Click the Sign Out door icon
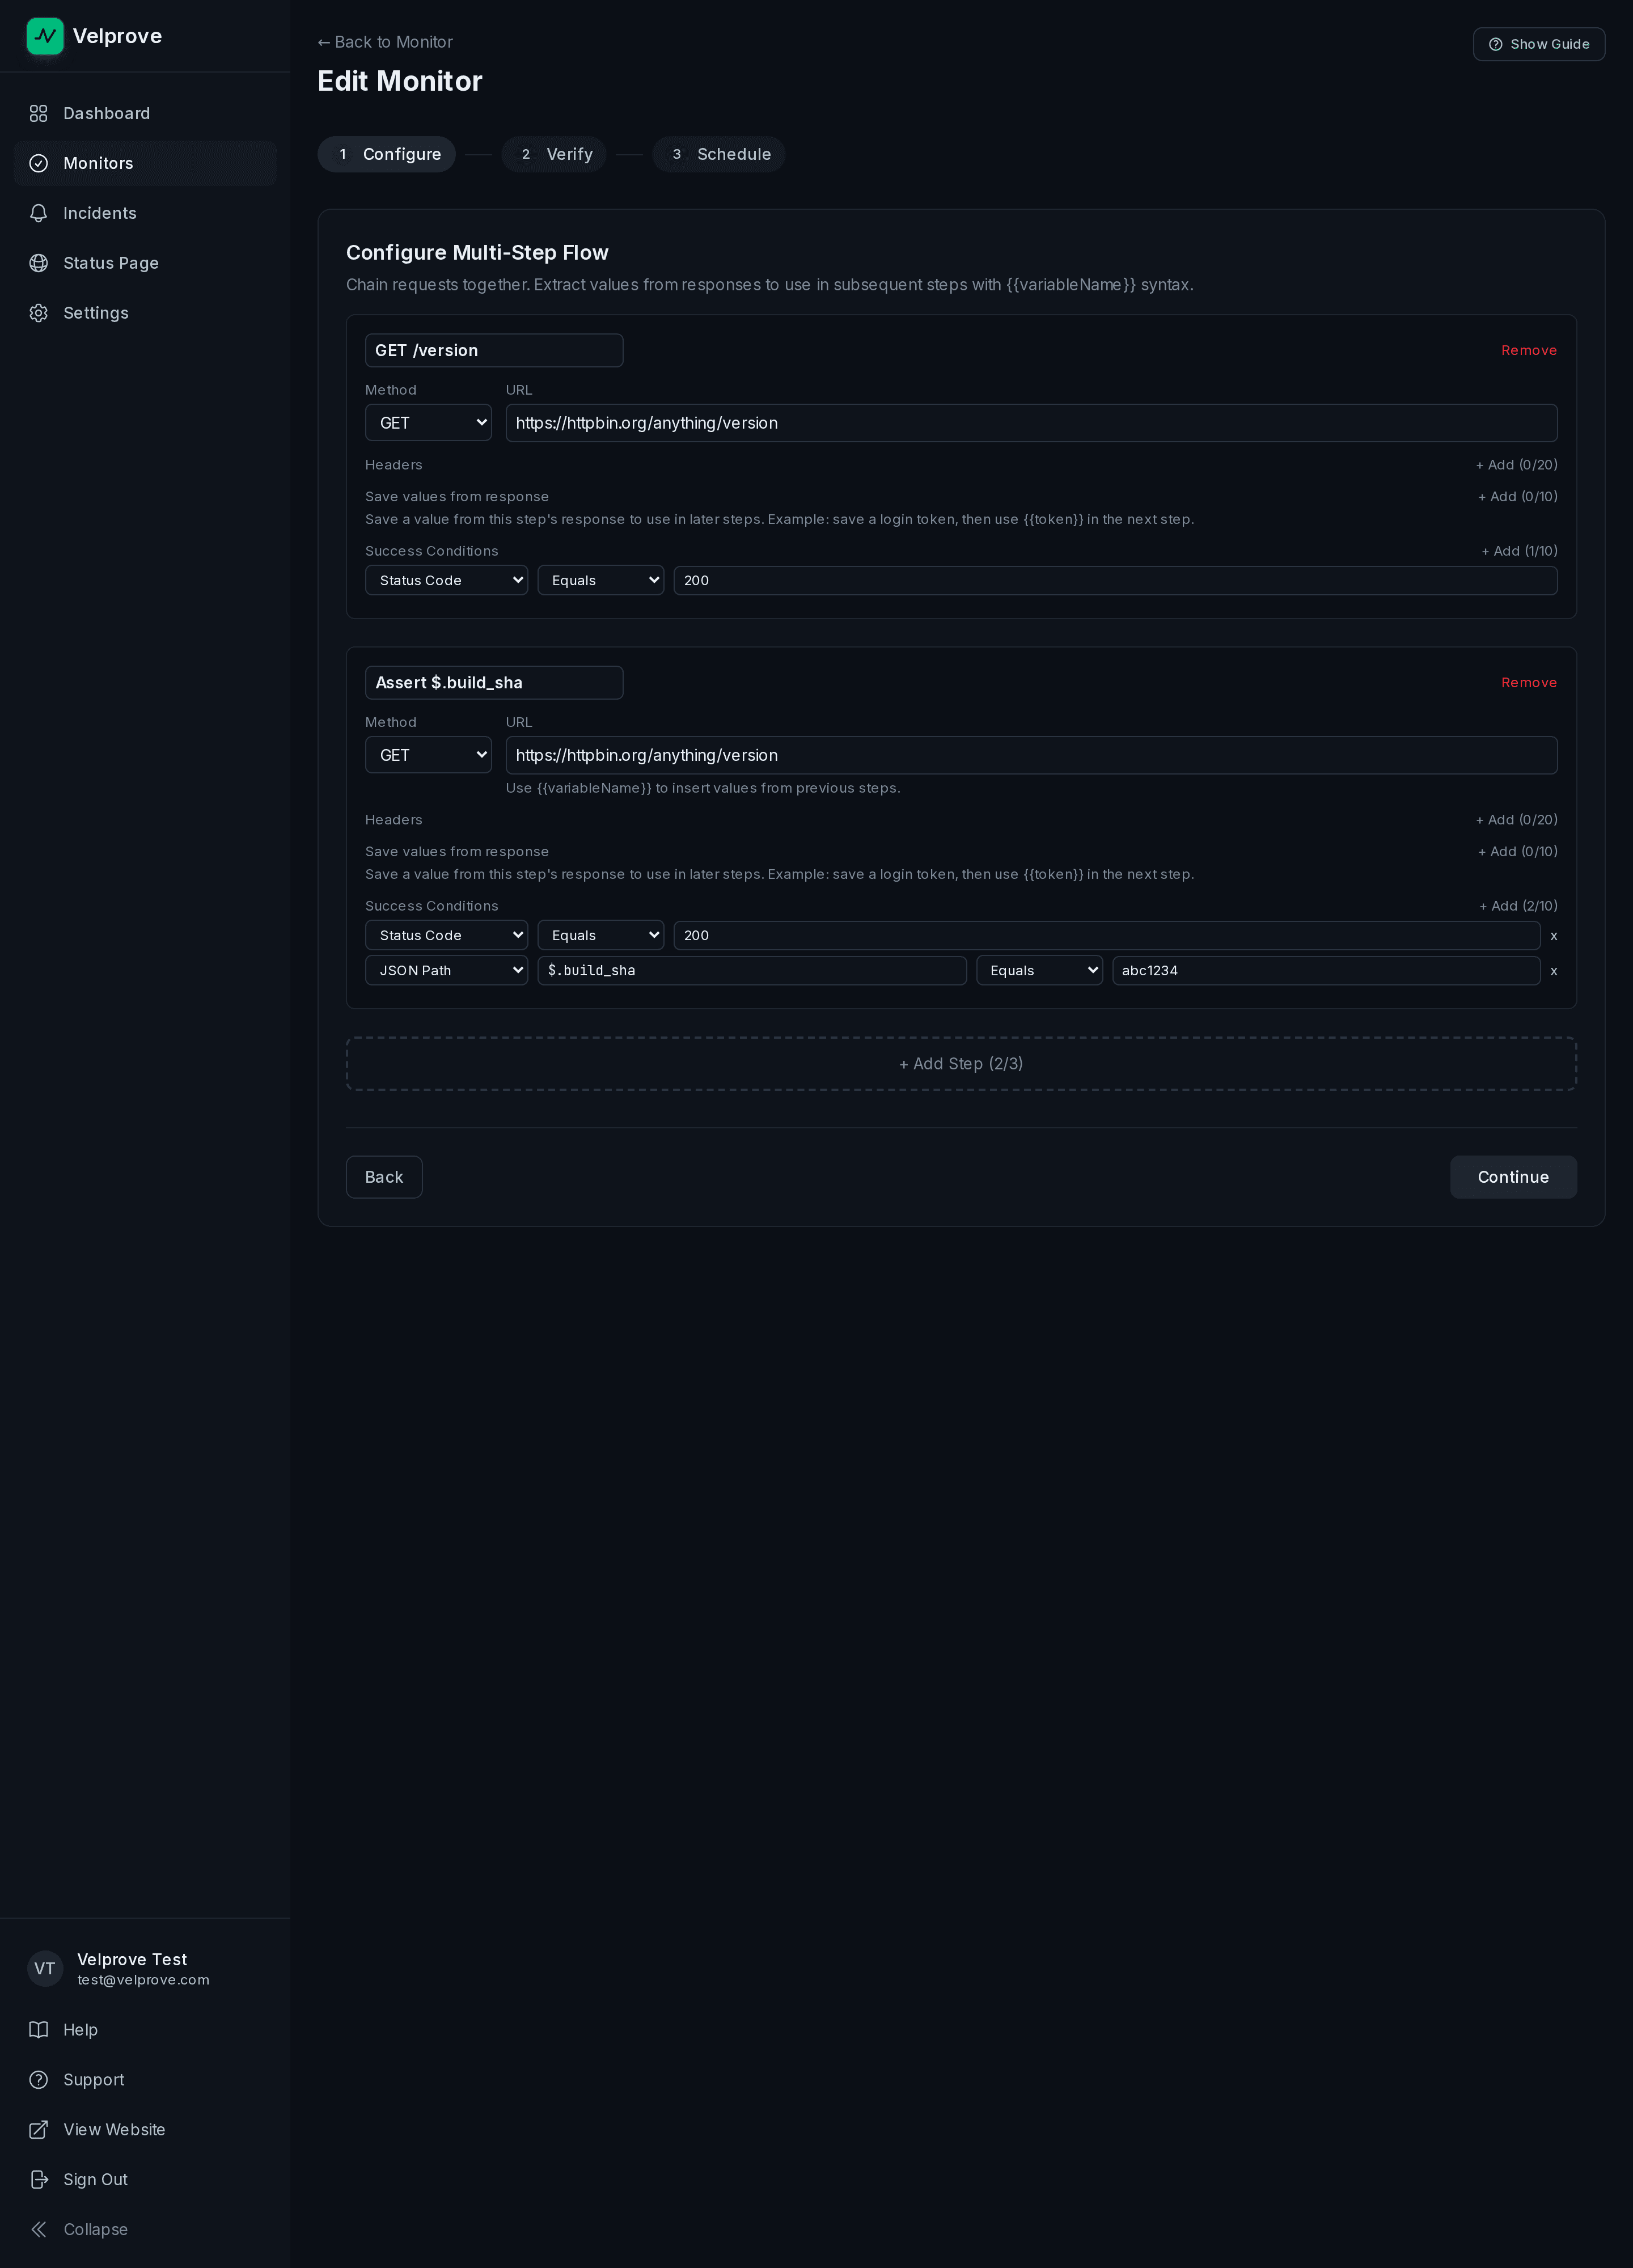 [x=39, y=2180]
